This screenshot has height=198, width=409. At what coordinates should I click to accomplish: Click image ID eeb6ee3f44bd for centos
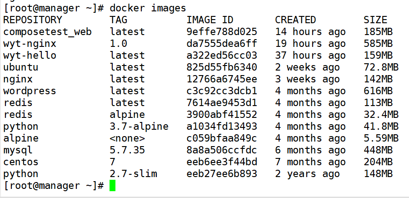point(222,162)
